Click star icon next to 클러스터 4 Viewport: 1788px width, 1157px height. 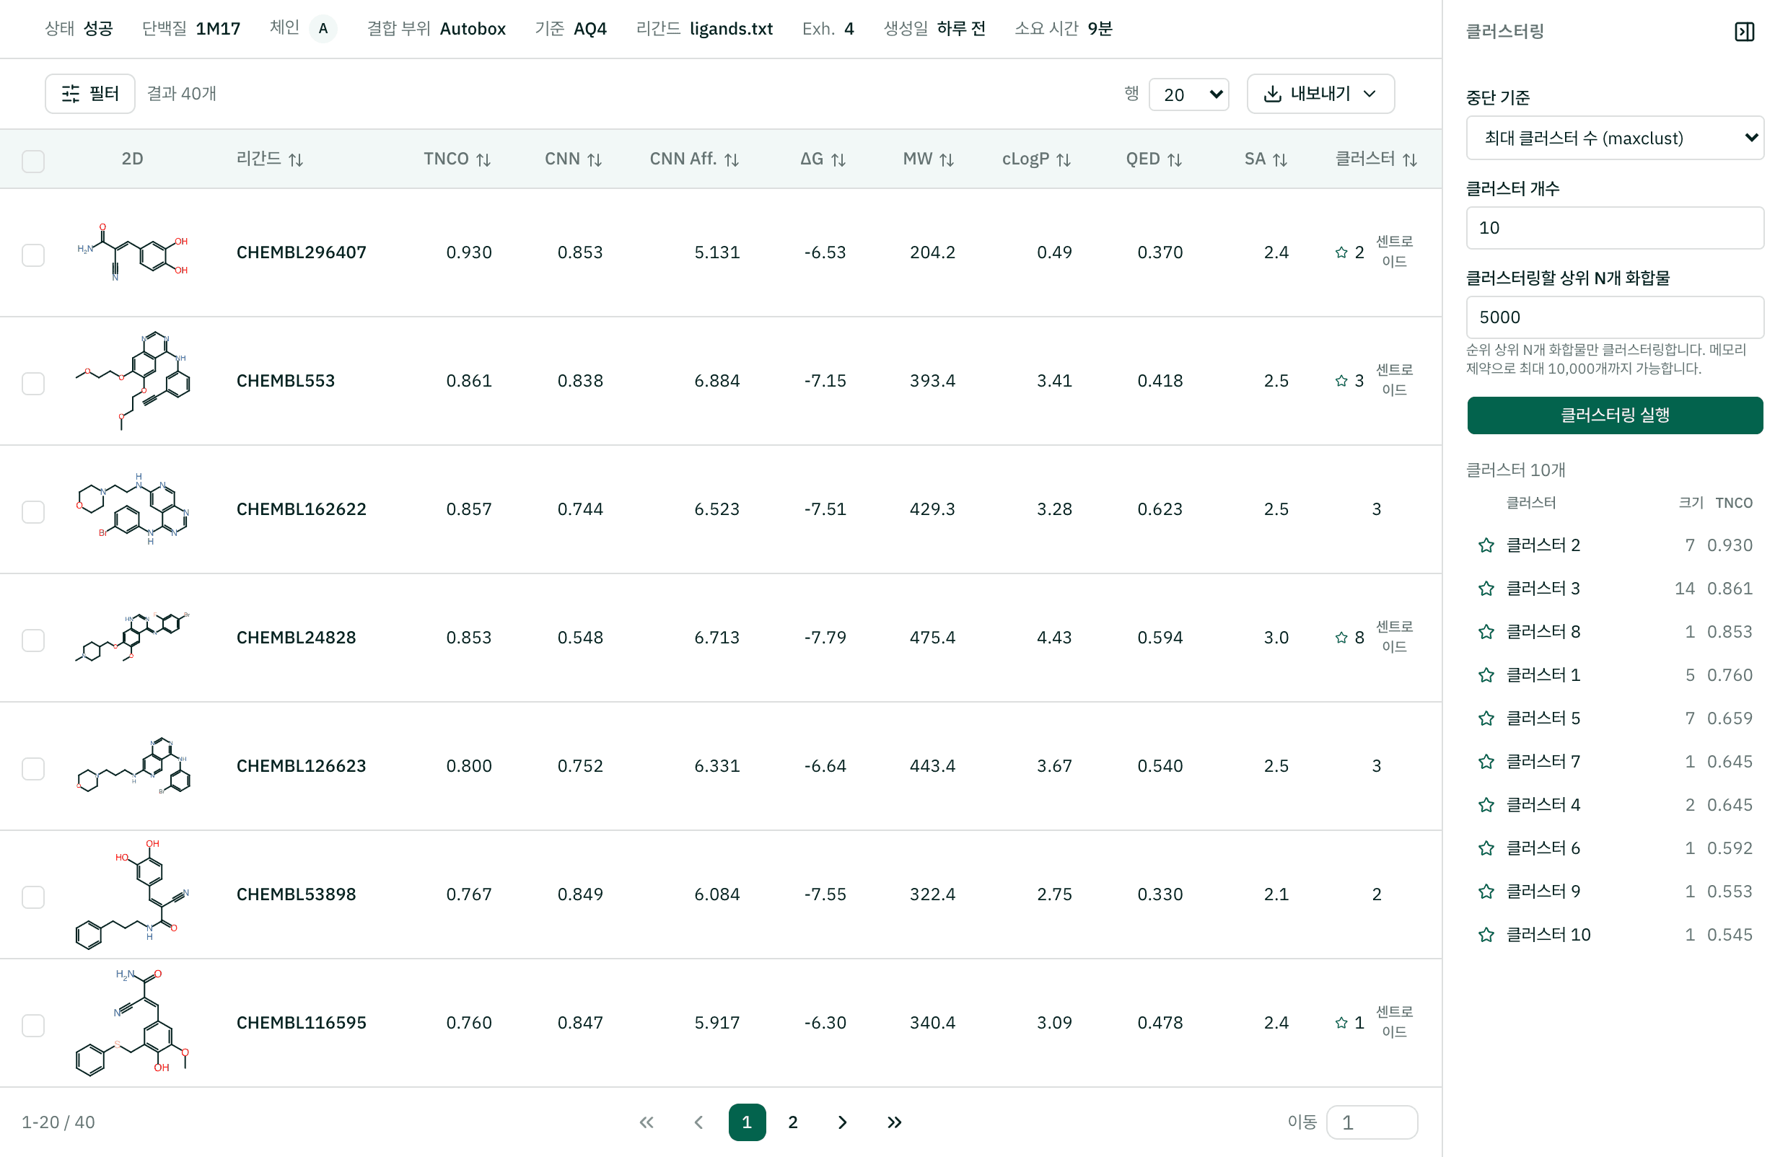pos(1485,805)
